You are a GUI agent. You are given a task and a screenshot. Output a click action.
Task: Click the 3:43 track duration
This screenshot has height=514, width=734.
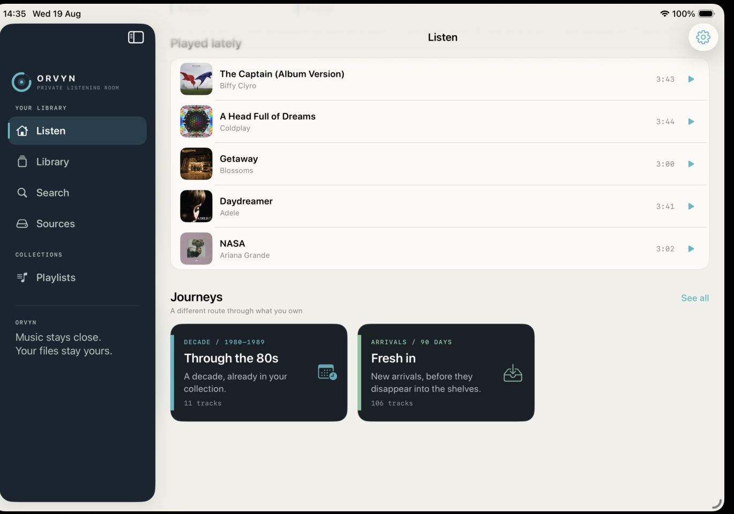point(665,79)
